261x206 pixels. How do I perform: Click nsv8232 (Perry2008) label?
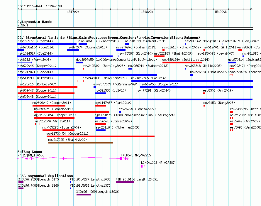(34, 60)
